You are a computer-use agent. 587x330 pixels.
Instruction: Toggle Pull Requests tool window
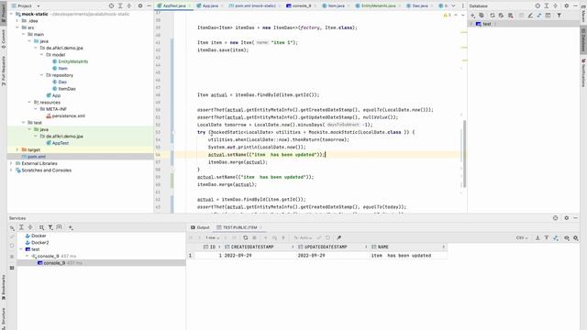[4, 71]
